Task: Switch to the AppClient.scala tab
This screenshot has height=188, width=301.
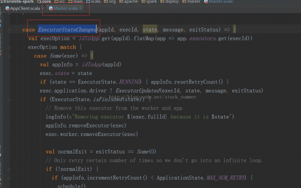Action: coord(25,8)
